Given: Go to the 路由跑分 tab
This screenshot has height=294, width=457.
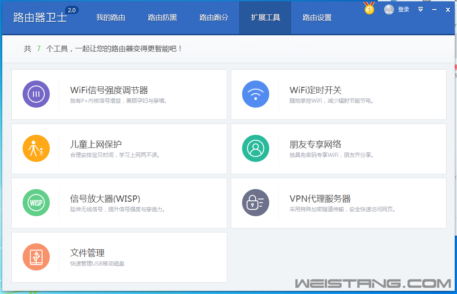Looking at the screenshot, I should coord(214,18).
